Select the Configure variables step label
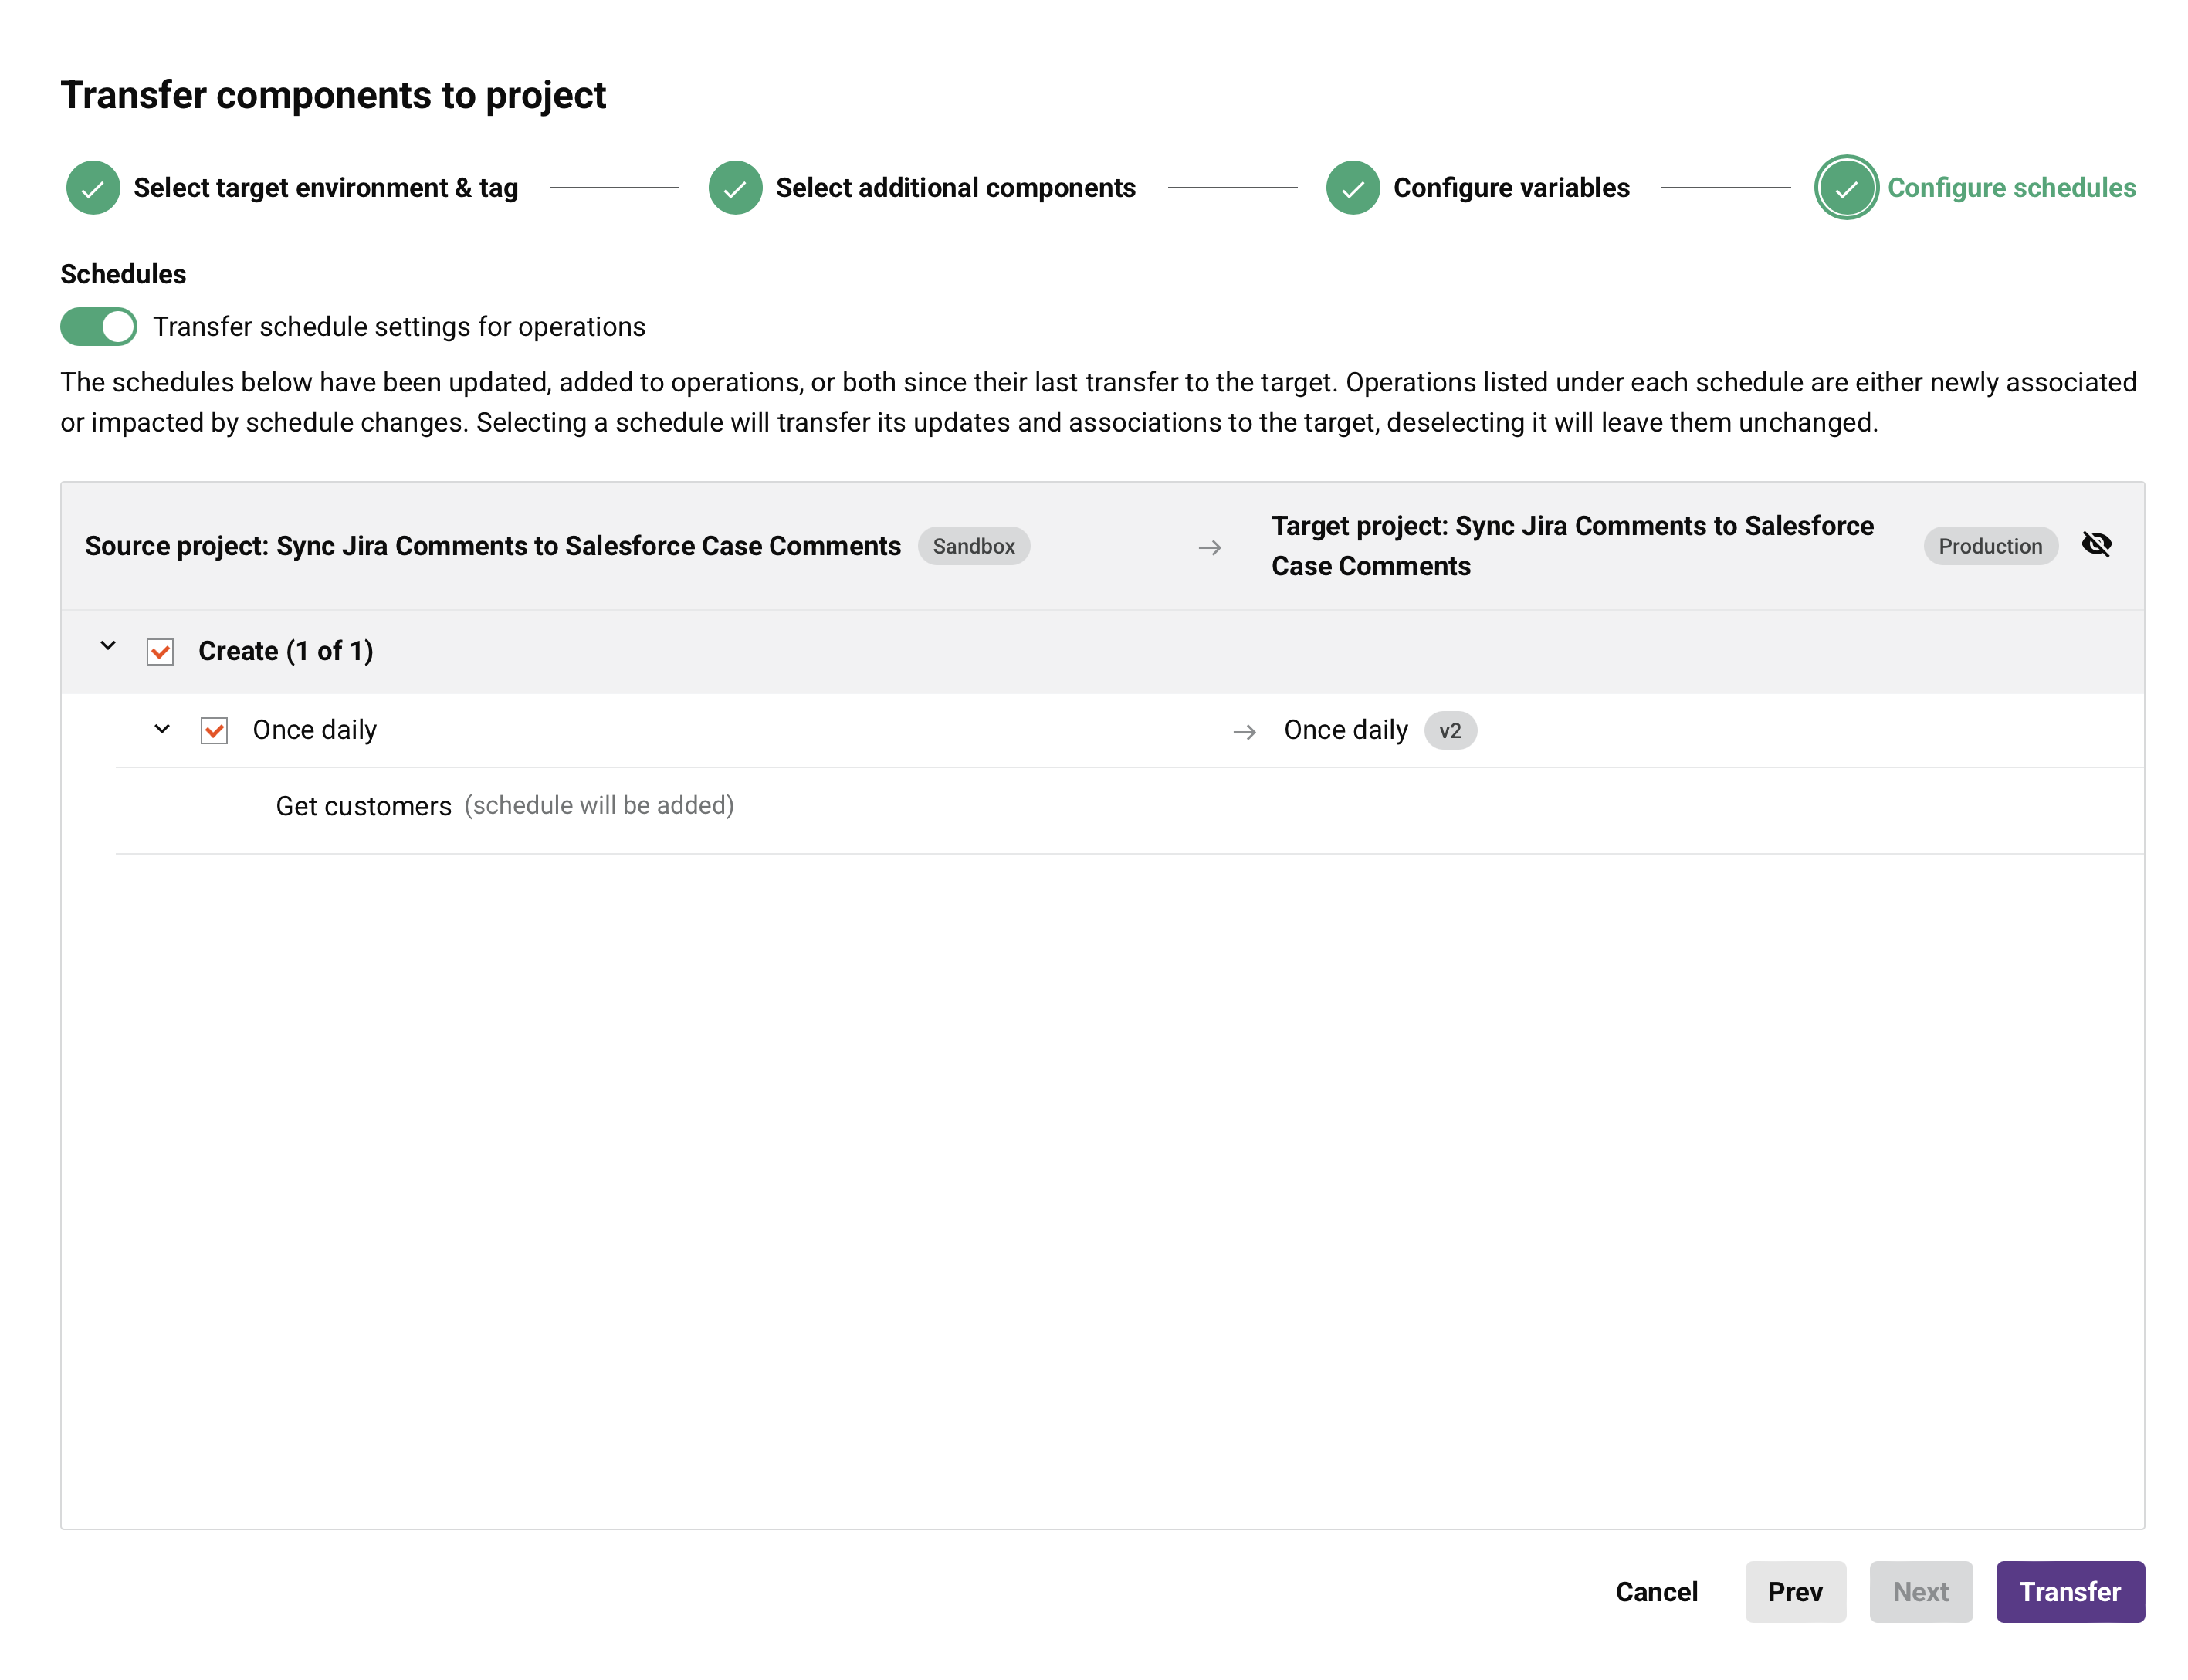This screenshot has width=2188, height=1680. click(x=1512, y=187)
